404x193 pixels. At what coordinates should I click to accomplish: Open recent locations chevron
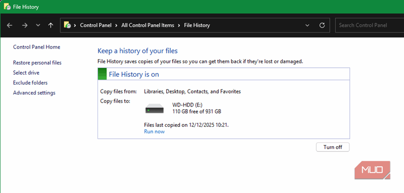pos(38,25)
